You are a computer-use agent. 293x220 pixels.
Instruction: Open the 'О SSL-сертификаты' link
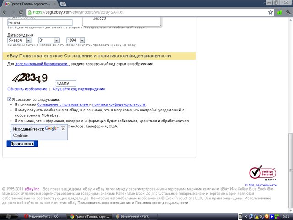pos(261,185)
